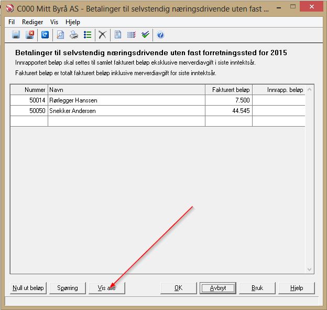The image size is (327, 310).
Task: Click the blue question mark help icon
Action: (x=160, y=35)
